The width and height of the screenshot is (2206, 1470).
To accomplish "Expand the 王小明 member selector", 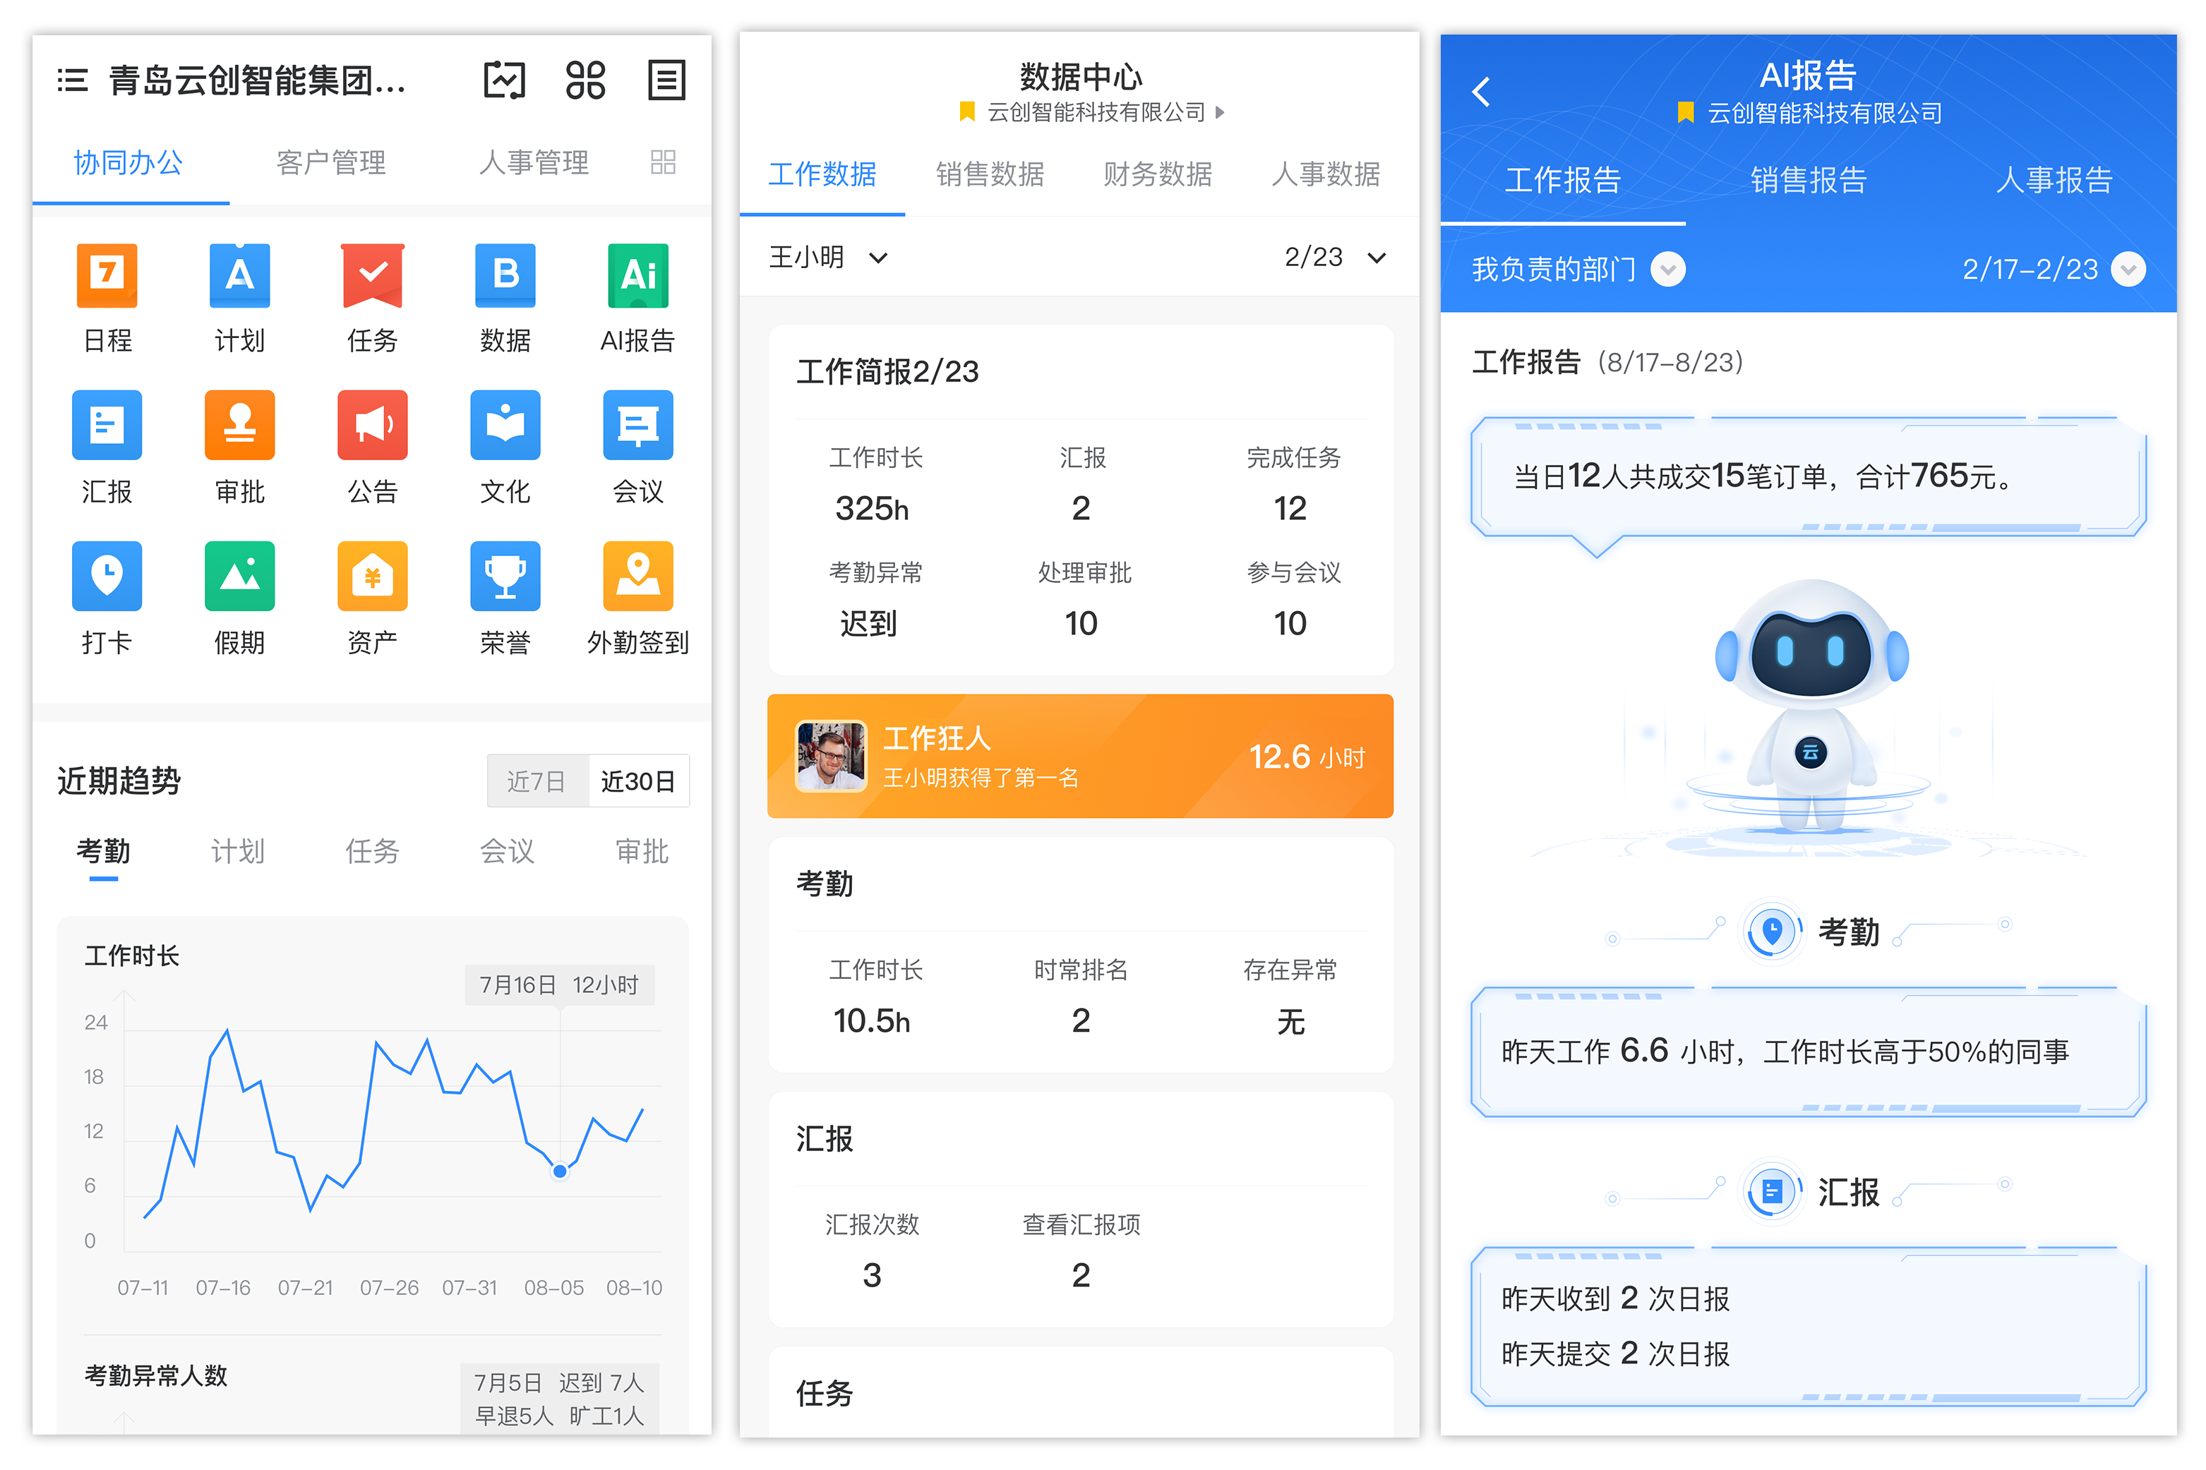I will coord(827,257).
